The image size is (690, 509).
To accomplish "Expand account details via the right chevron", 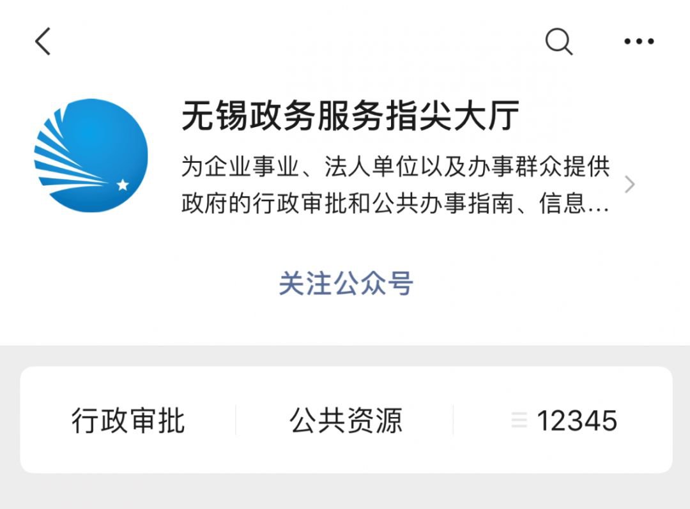I will point(630,185).
